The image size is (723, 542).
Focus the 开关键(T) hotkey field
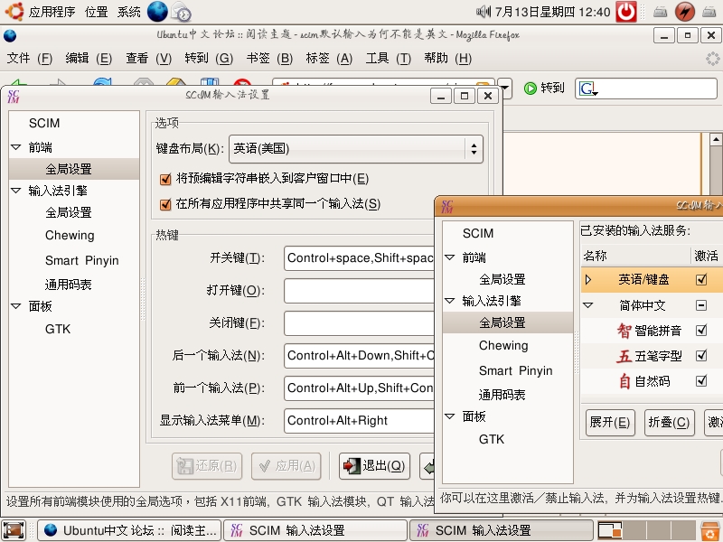tap(359, 258)
